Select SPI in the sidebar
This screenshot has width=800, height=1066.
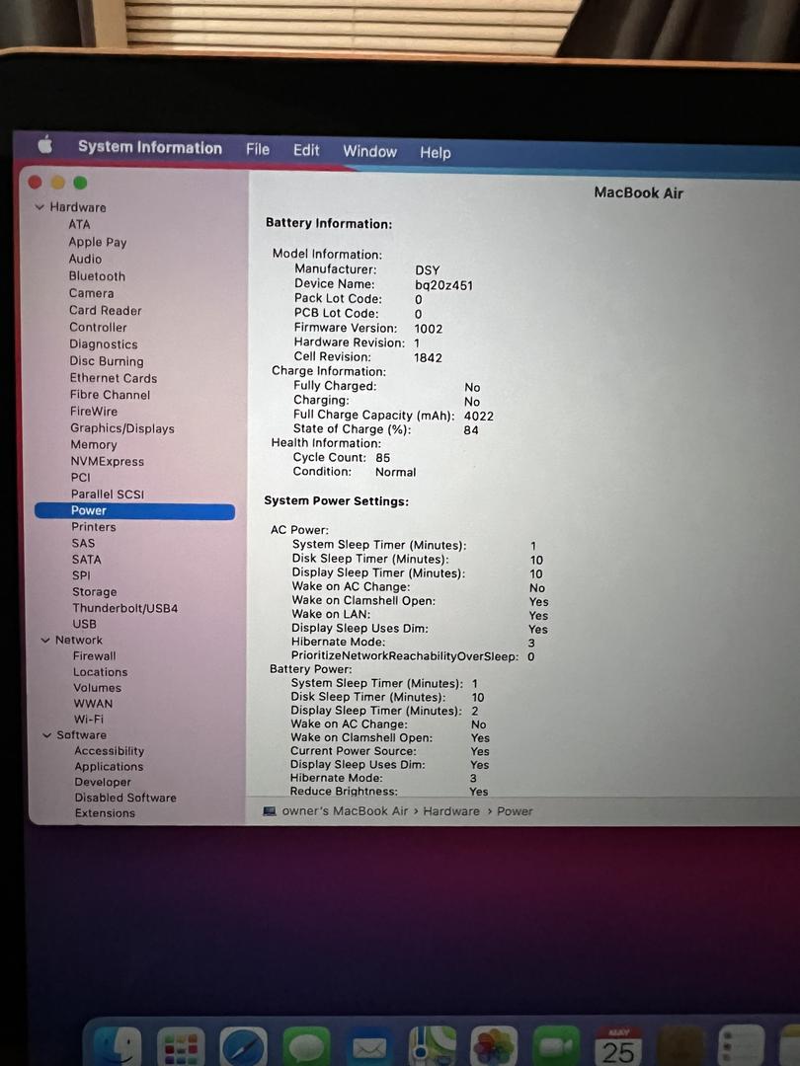click(x=81, y=575)
